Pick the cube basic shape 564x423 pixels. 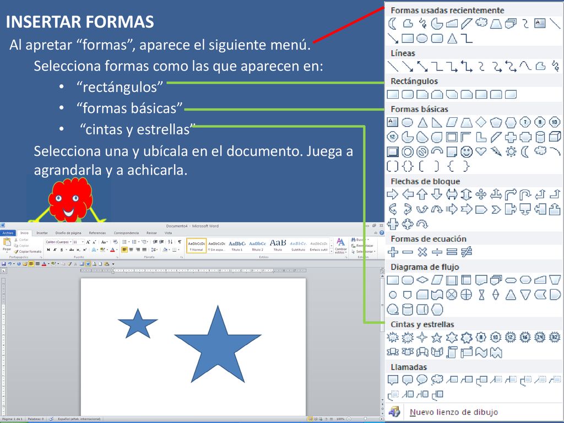555,137
